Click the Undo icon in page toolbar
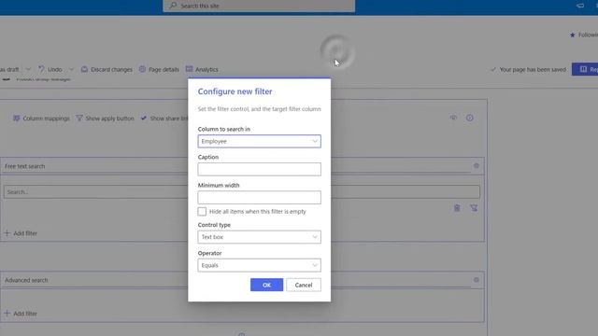The height and width of the screenshot is (336, 598). (41, 69)
